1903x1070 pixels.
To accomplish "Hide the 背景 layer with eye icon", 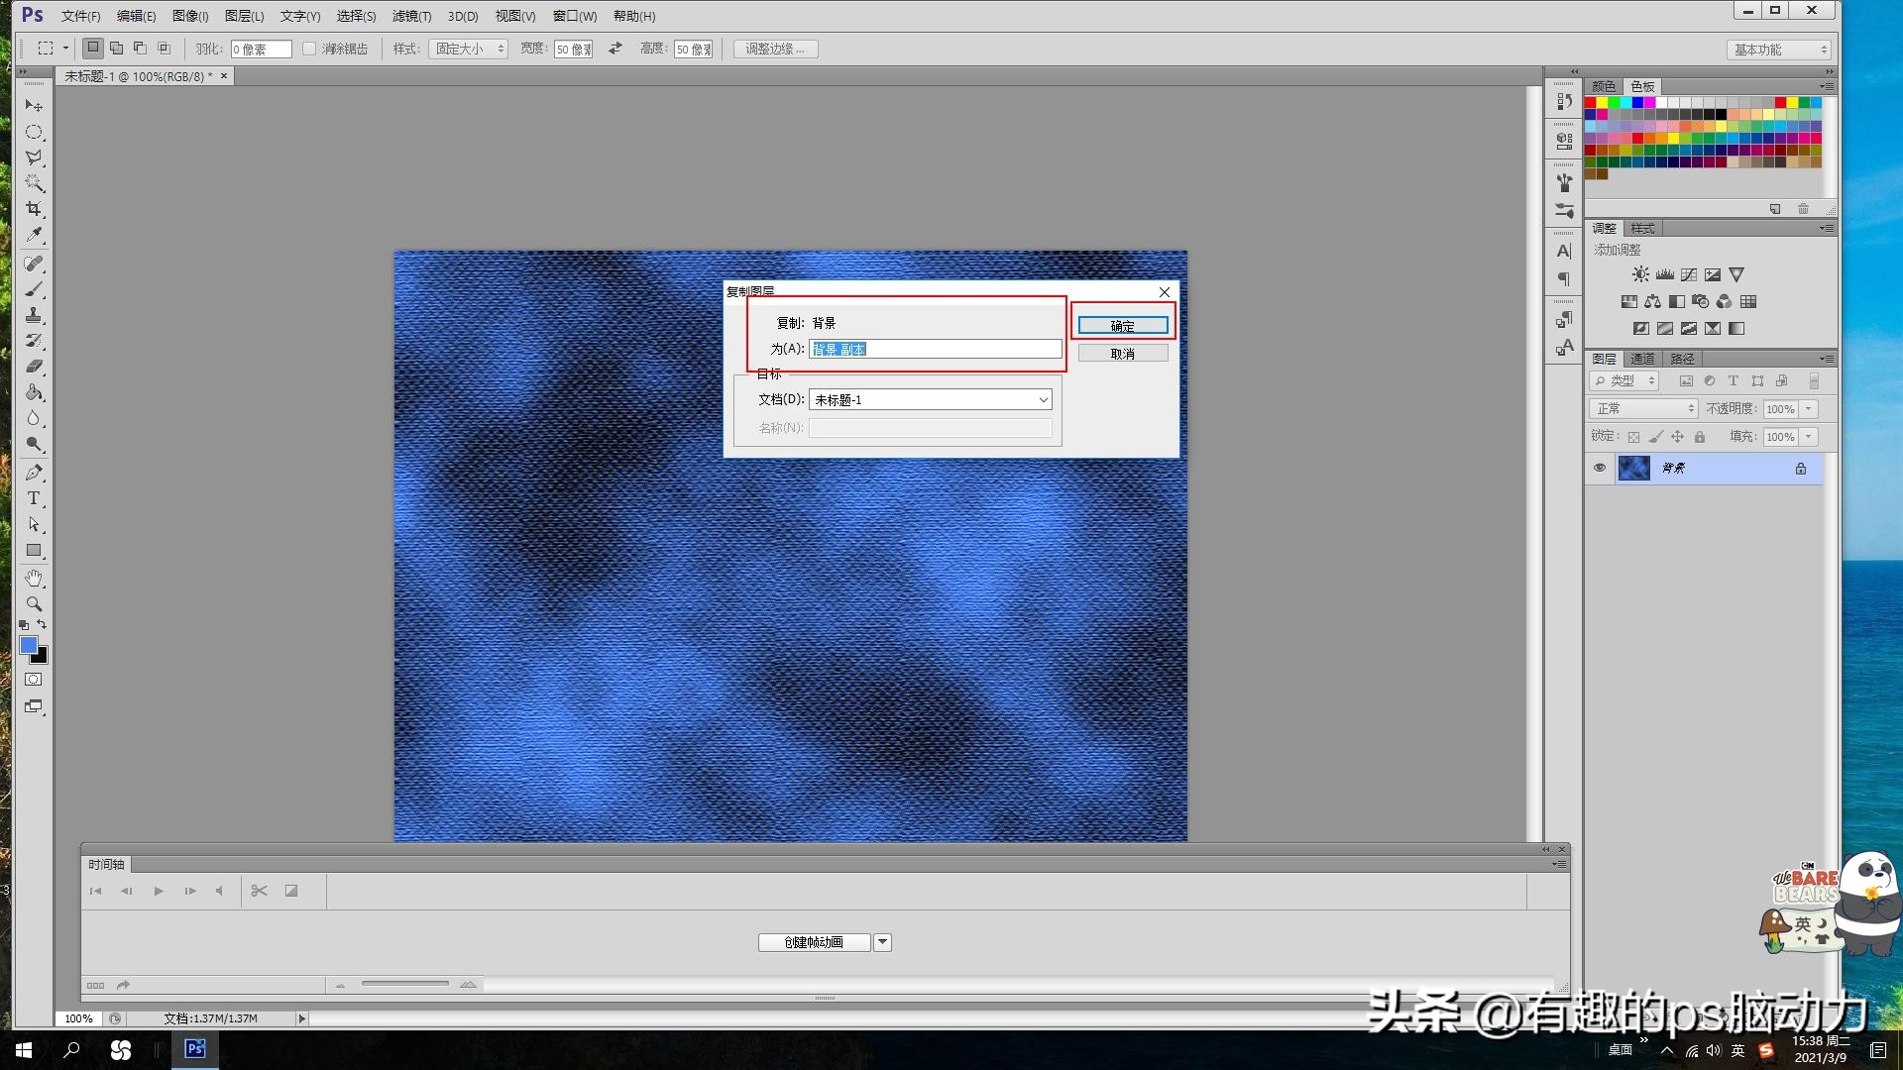I will tap(1599, 468).
